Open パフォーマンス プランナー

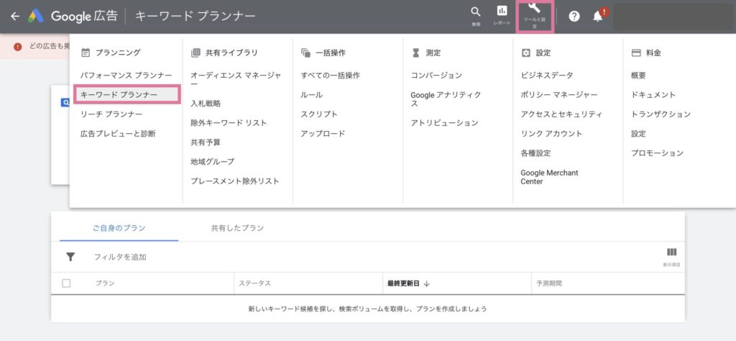pyautogui.click(x=126, y=75)
